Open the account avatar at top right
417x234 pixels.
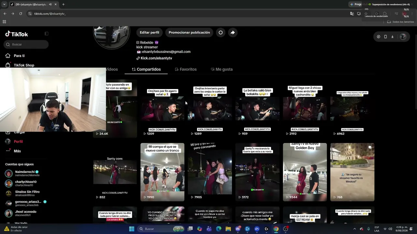(403, 37)
